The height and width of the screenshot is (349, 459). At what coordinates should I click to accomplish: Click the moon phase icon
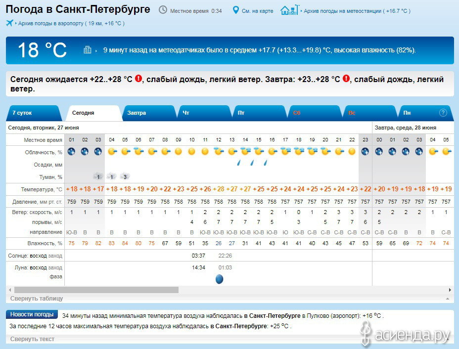(219, 279)
